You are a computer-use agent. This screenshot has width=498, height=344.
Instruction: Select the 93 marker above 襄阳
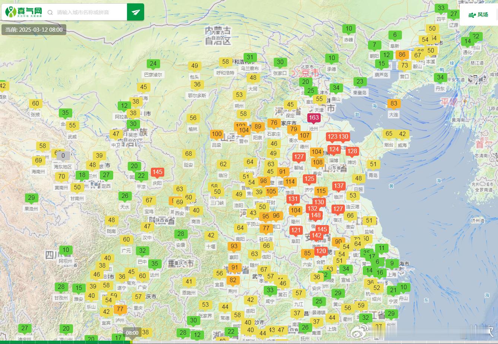pyautogui.click(x=234, y=247)
